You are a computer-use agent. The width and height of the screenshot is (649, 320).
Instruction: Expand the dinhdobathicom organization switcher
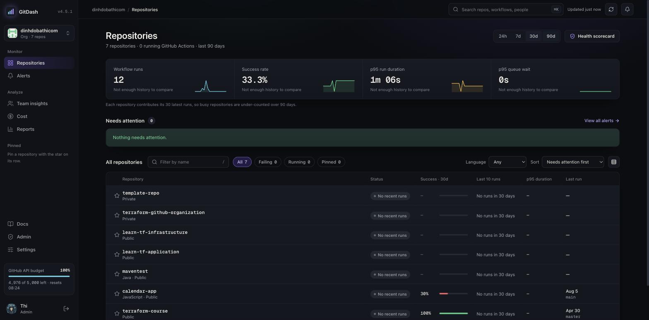[39, 33]
